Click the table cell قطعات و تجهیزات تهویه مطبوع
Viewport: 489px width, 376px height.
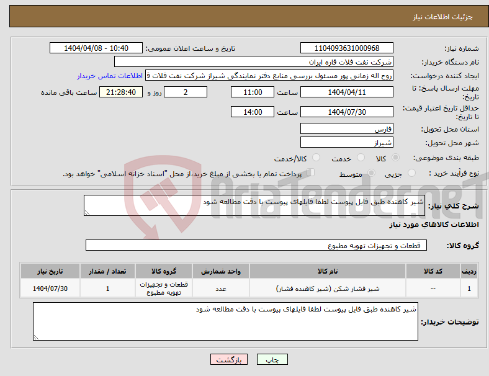tap(164, 289)
